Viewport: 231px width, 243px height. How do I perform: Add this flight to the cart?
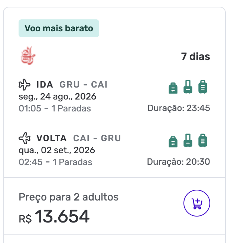197,203
